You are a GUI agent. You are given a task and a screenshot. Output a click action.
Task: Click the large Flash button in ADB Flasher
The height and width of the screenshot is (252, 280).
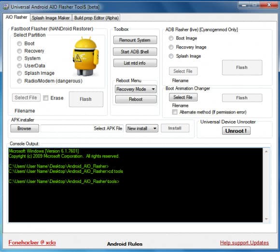242,68
